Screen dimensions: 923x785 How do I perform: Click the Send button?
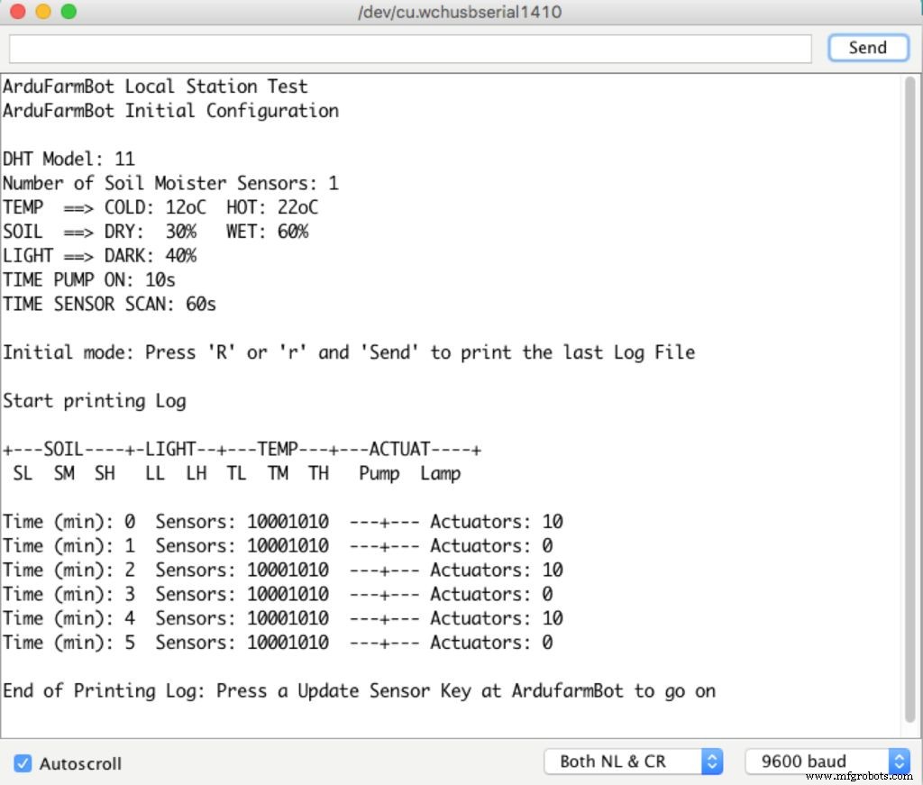click(x=867, y=48)
